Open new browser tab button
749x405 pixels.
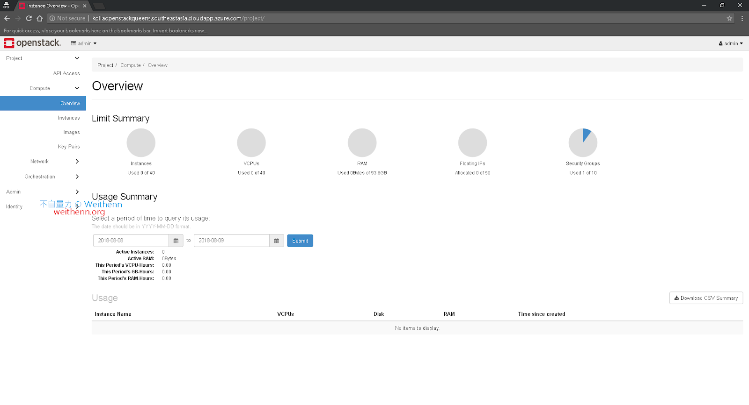(x=99, y=6)
